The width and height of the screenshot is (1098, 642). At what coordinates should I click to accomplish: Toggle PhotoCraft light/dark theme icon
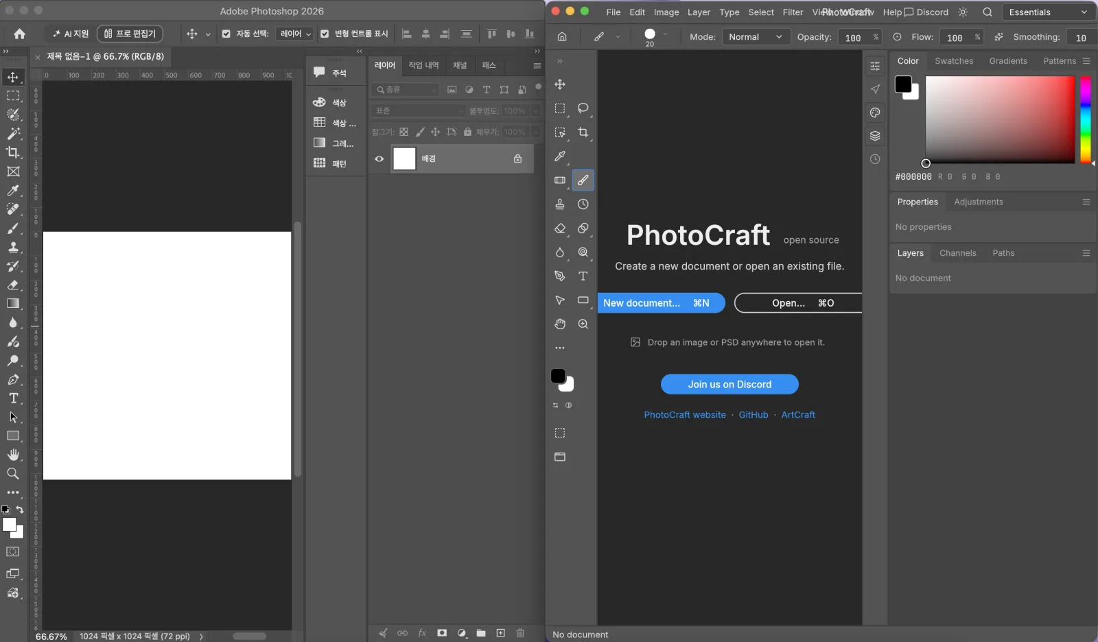(x=963, y=12)
